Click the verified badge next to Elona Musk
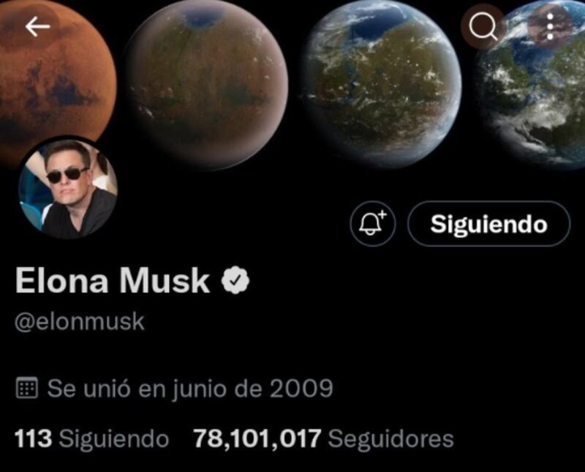 click(235, 280)
